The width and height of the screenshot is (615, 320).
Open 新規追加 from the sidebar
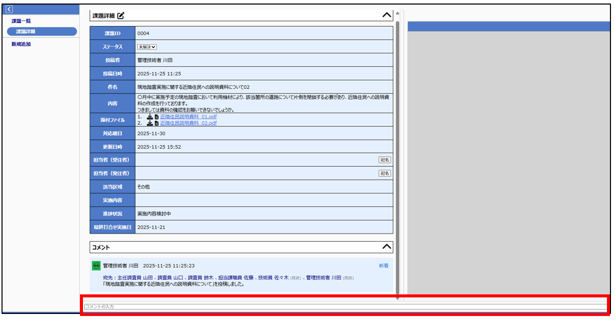[21, 44]
